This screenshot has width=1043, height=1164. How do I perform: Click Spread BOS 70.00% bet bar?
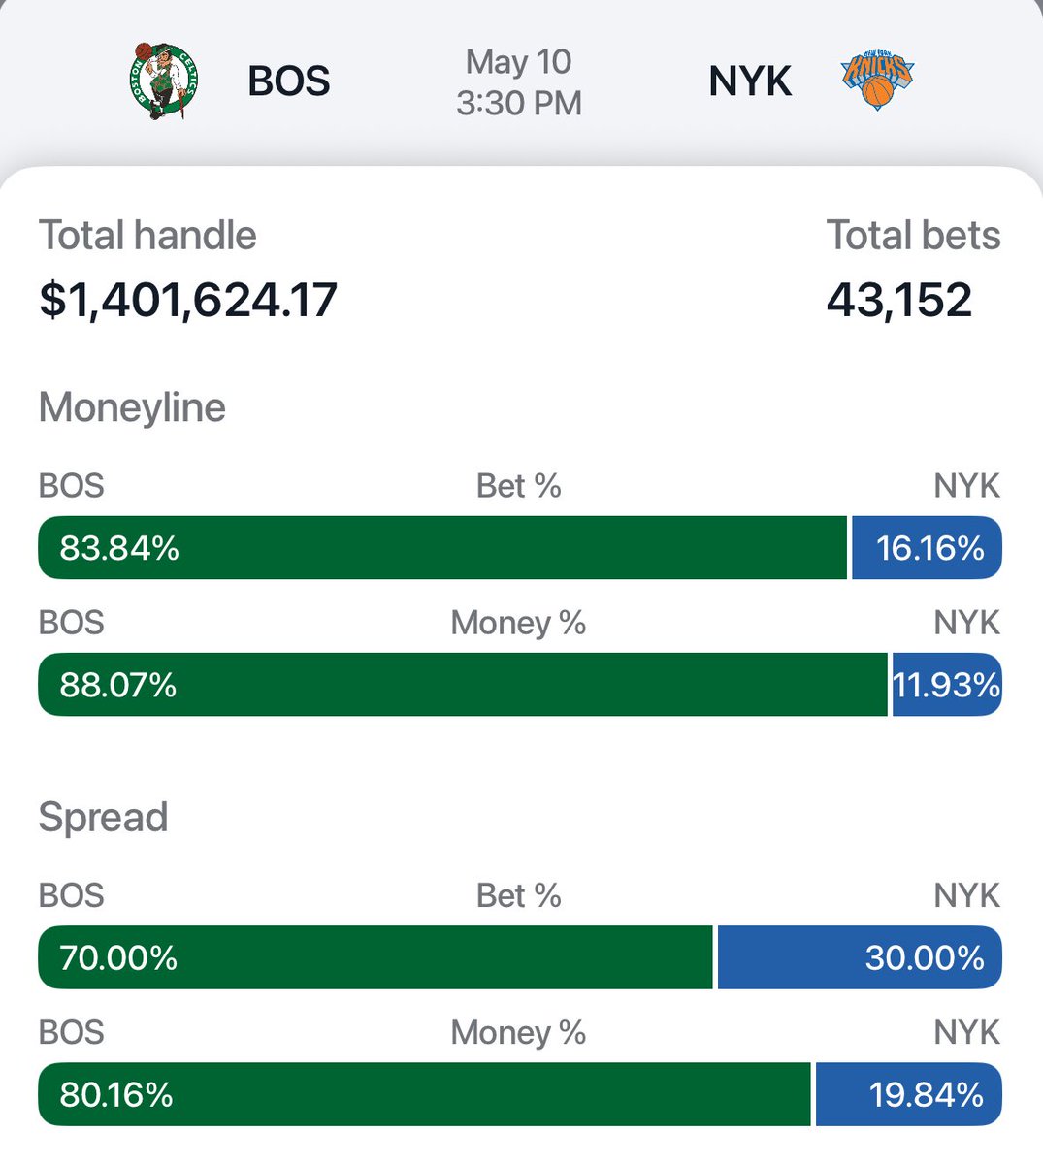(375, 957)
